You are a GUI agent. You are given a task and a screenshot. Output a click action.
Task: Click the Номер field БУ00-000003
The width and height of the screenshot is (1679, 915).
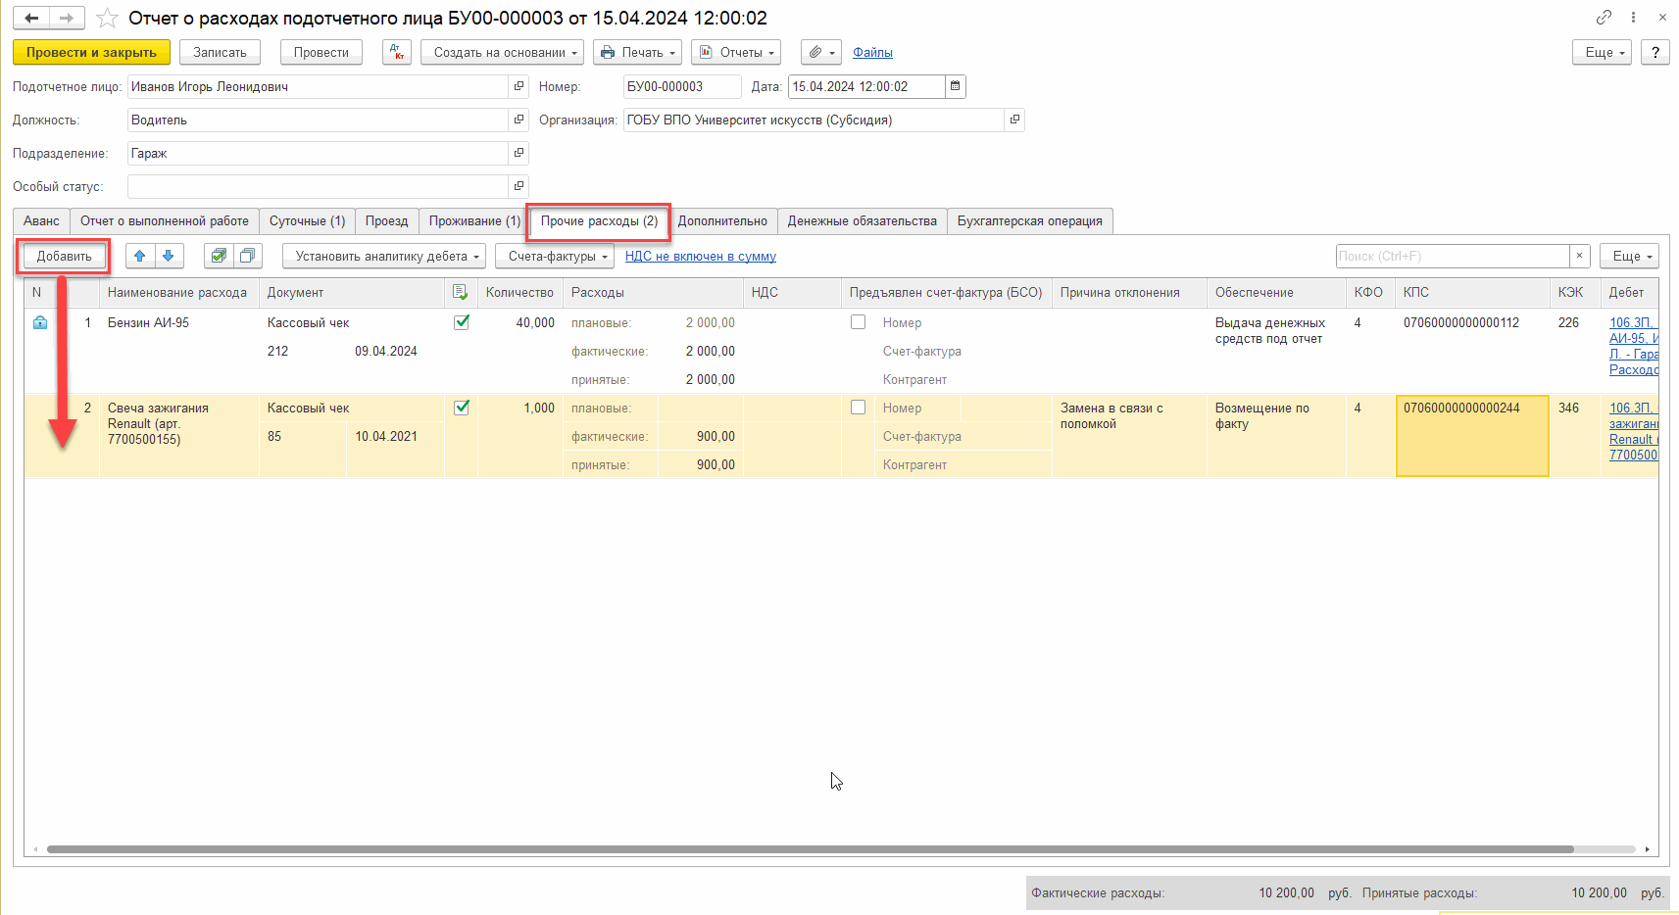pos(682,86)
